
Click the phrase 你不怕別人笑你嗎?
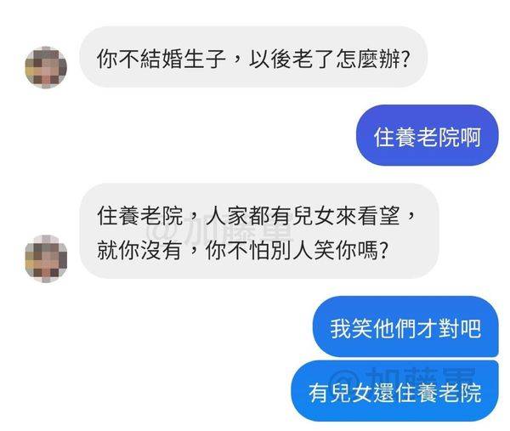[297, 250]
